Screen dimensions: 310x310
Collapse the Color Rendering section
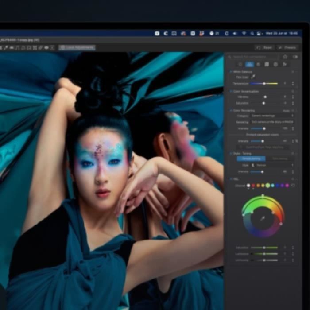tap(230, 110)
